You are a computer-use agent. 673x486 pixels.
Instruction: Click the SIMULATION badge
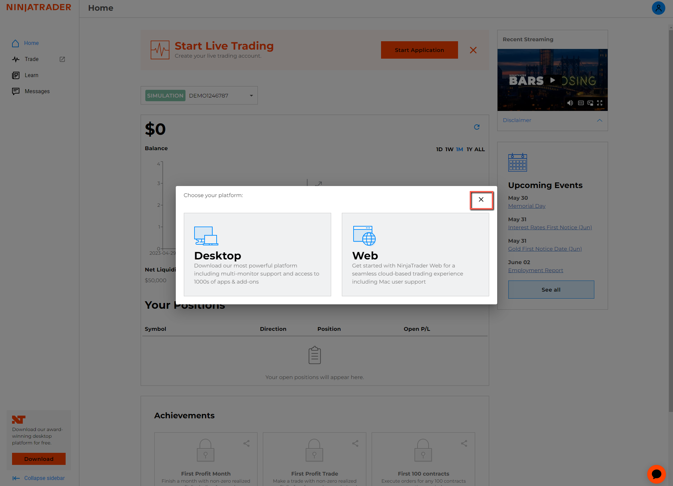[165, 96]
